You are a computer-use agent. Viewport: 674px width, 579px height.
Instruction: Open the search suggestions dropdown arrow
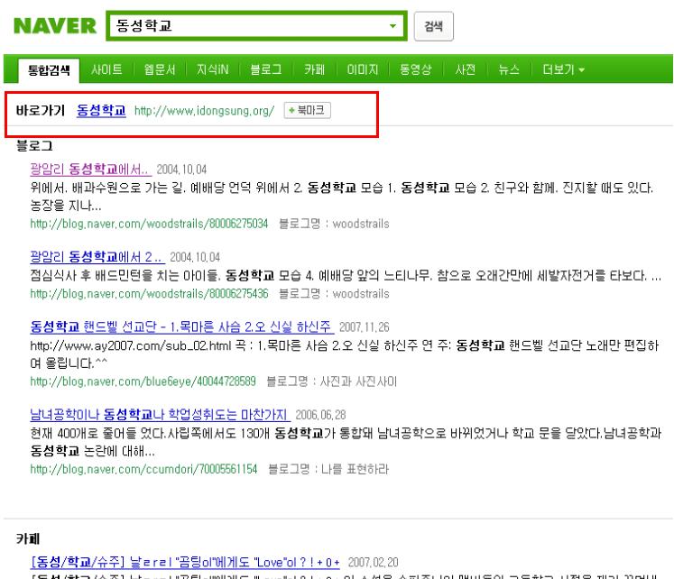pos(392,26)
